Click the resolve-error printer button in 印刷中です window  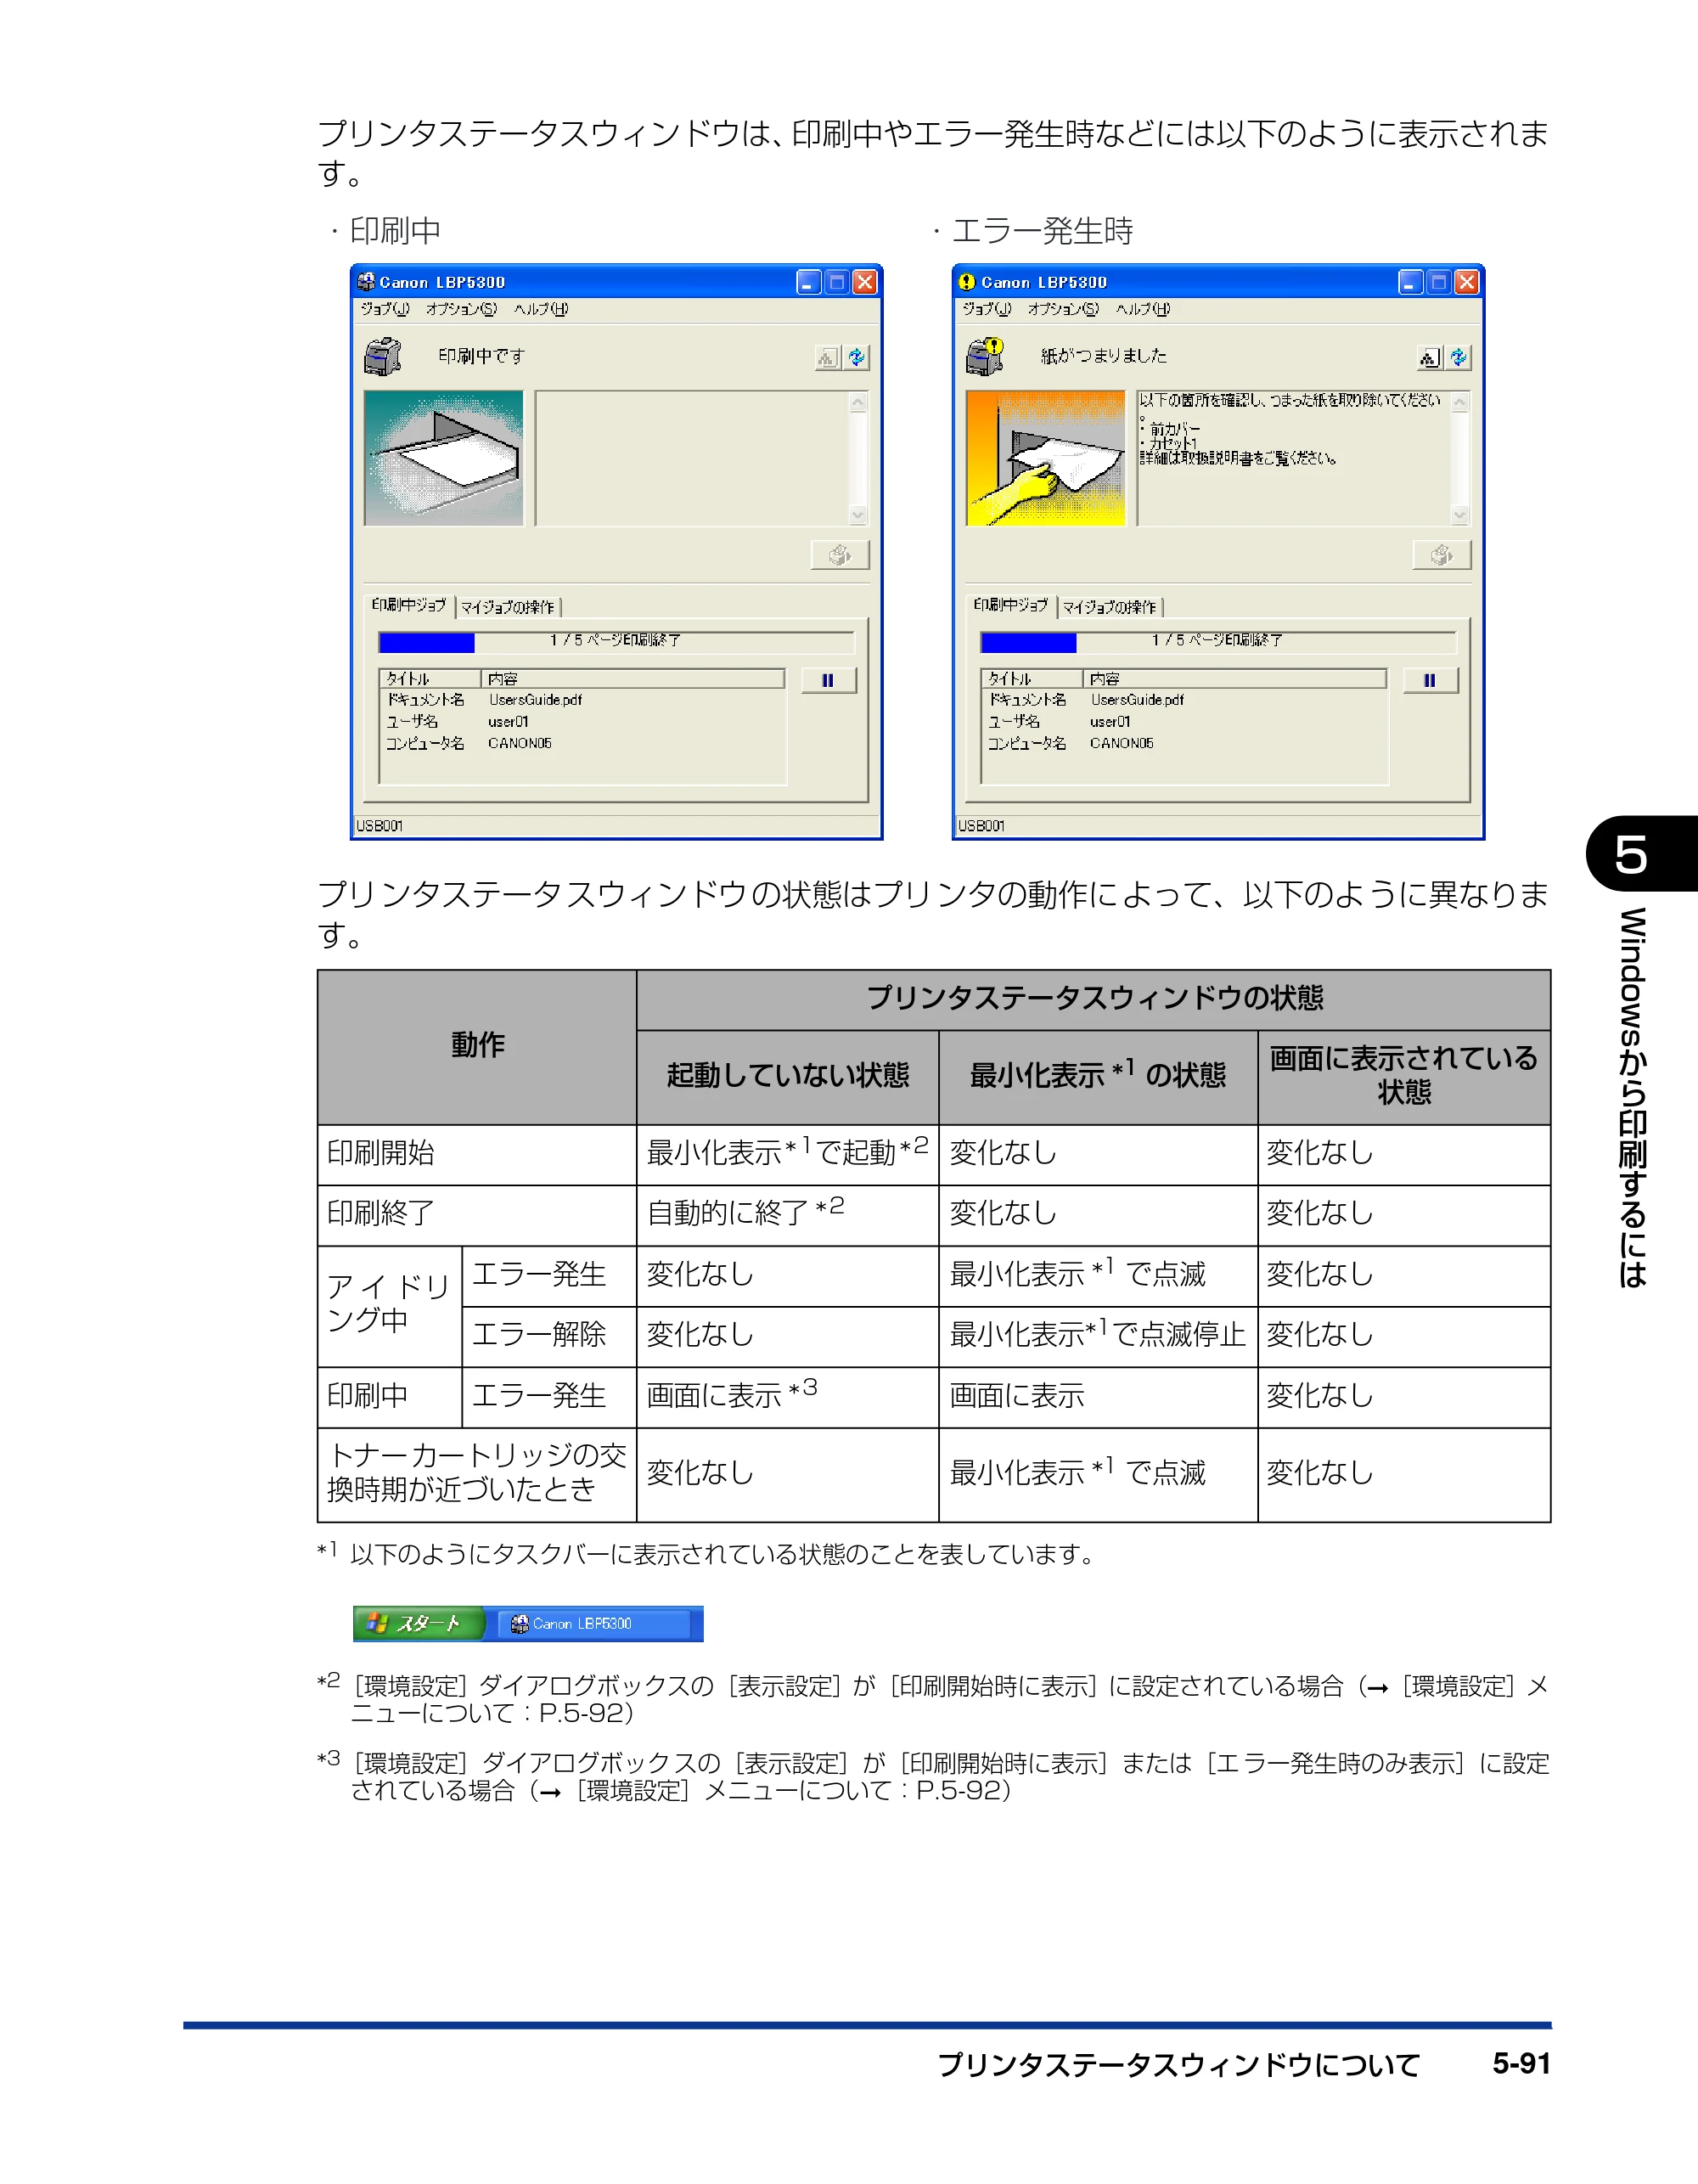[839, 555]
